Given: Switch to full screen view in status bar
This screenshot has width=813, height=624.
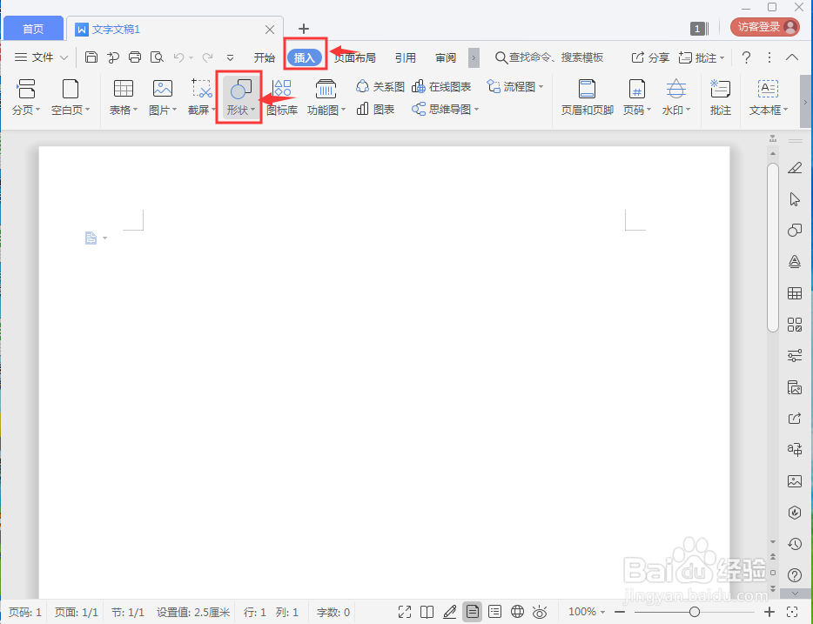Looking at the screenshot, I should [x=405, y=612].
